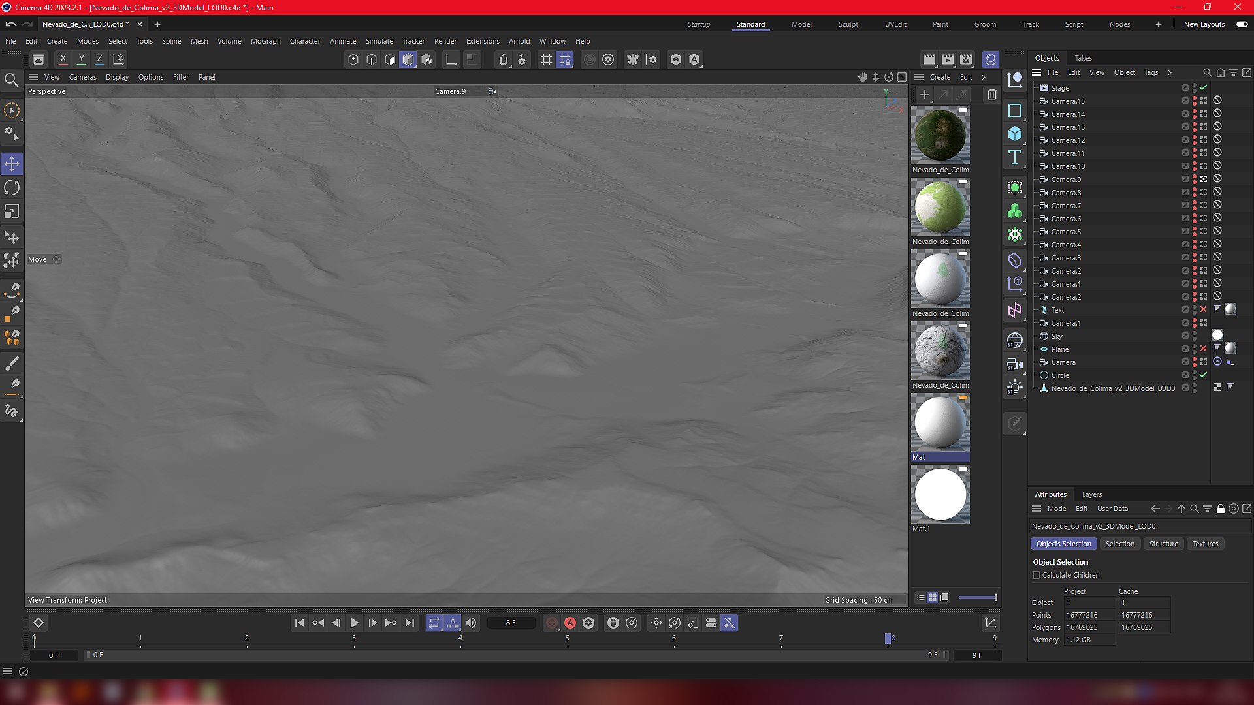Click the Record Active Objects button
Screen dimensions: 1254x705
552,623
